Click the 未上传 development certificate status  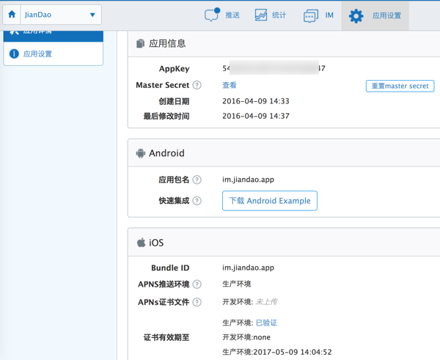(266, 302)
